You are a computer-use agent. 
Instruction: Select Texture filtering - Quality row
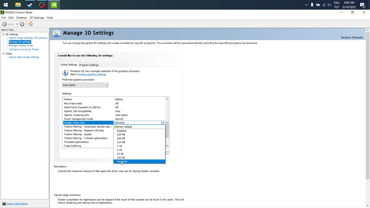pyautogui.click(x=88, y=134)
